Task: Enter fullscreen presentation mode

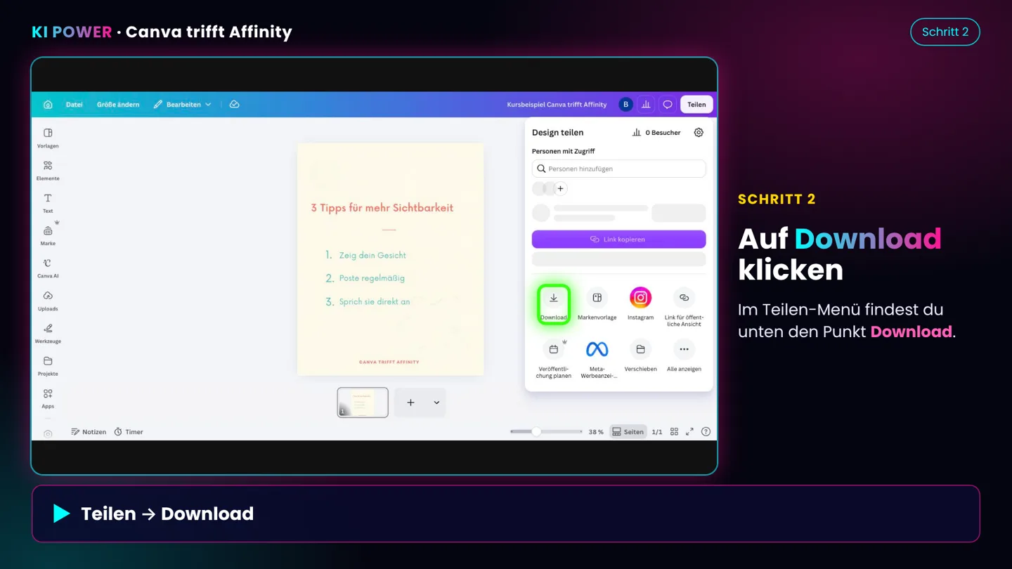Action: [x=689, y=432]
